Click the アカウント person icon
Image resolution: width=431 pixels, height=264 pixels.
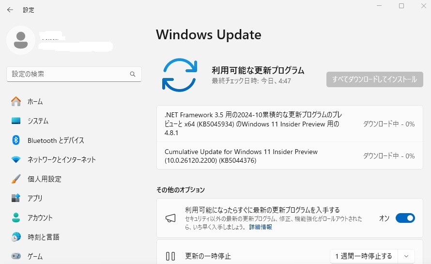[x=16, y=217]
